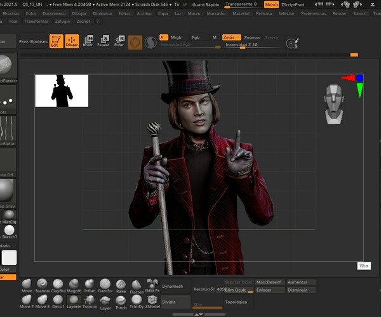Open the Transformar menu

[x=36, y=22]
